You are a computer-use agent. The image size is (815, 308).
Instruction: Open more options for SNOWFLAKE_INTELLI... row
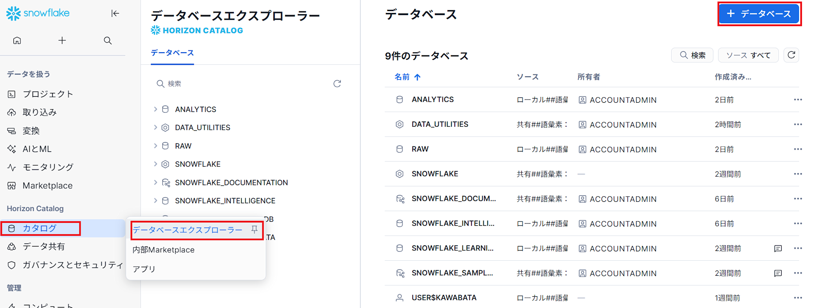click(798, 223)
